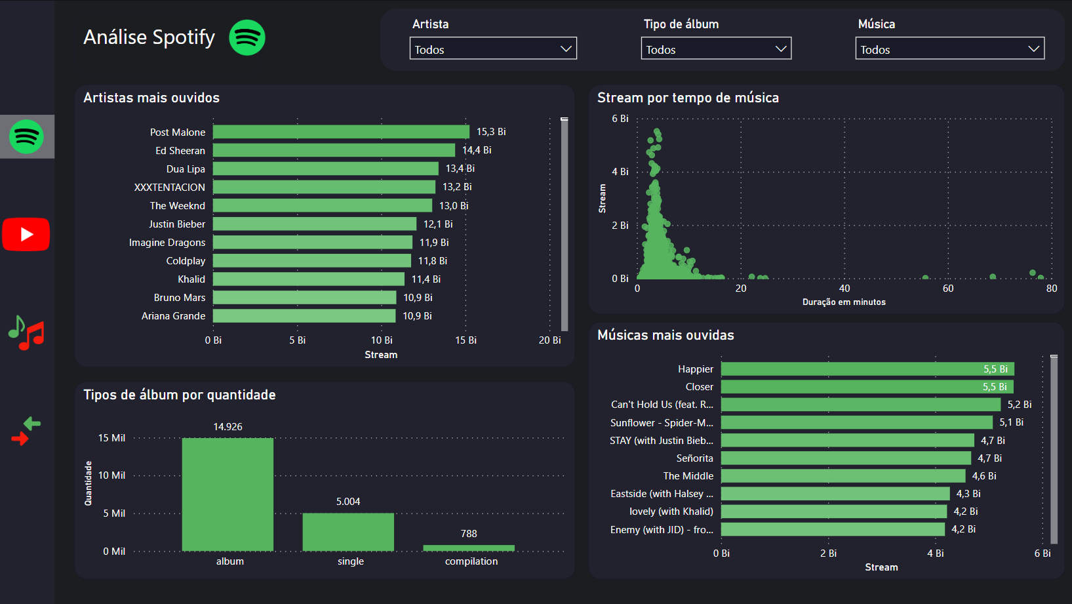
Task: Select the Happier song bar
Action: (868, 369)
